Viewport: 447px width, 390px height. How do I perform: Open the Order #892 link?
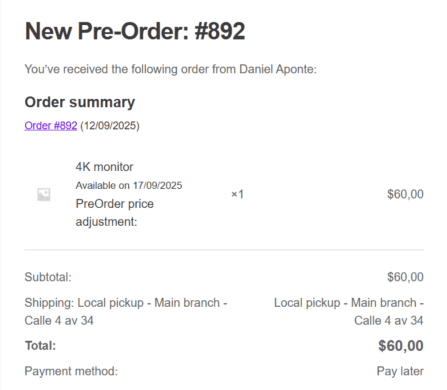click(51, 126)
